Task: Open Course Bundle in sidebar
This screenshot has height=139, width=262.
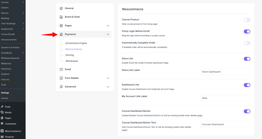Action: [x=8, y=34]
